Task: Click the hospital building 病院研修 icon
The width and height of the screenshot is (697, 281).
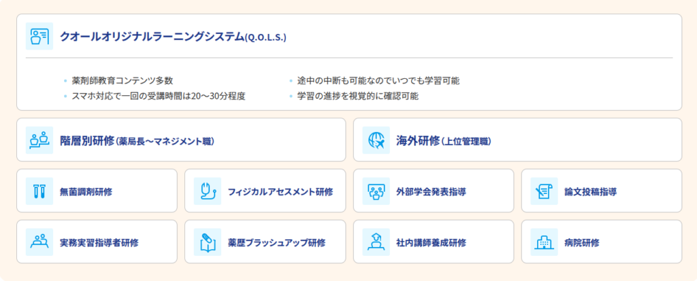Action: tap(544, 242)
